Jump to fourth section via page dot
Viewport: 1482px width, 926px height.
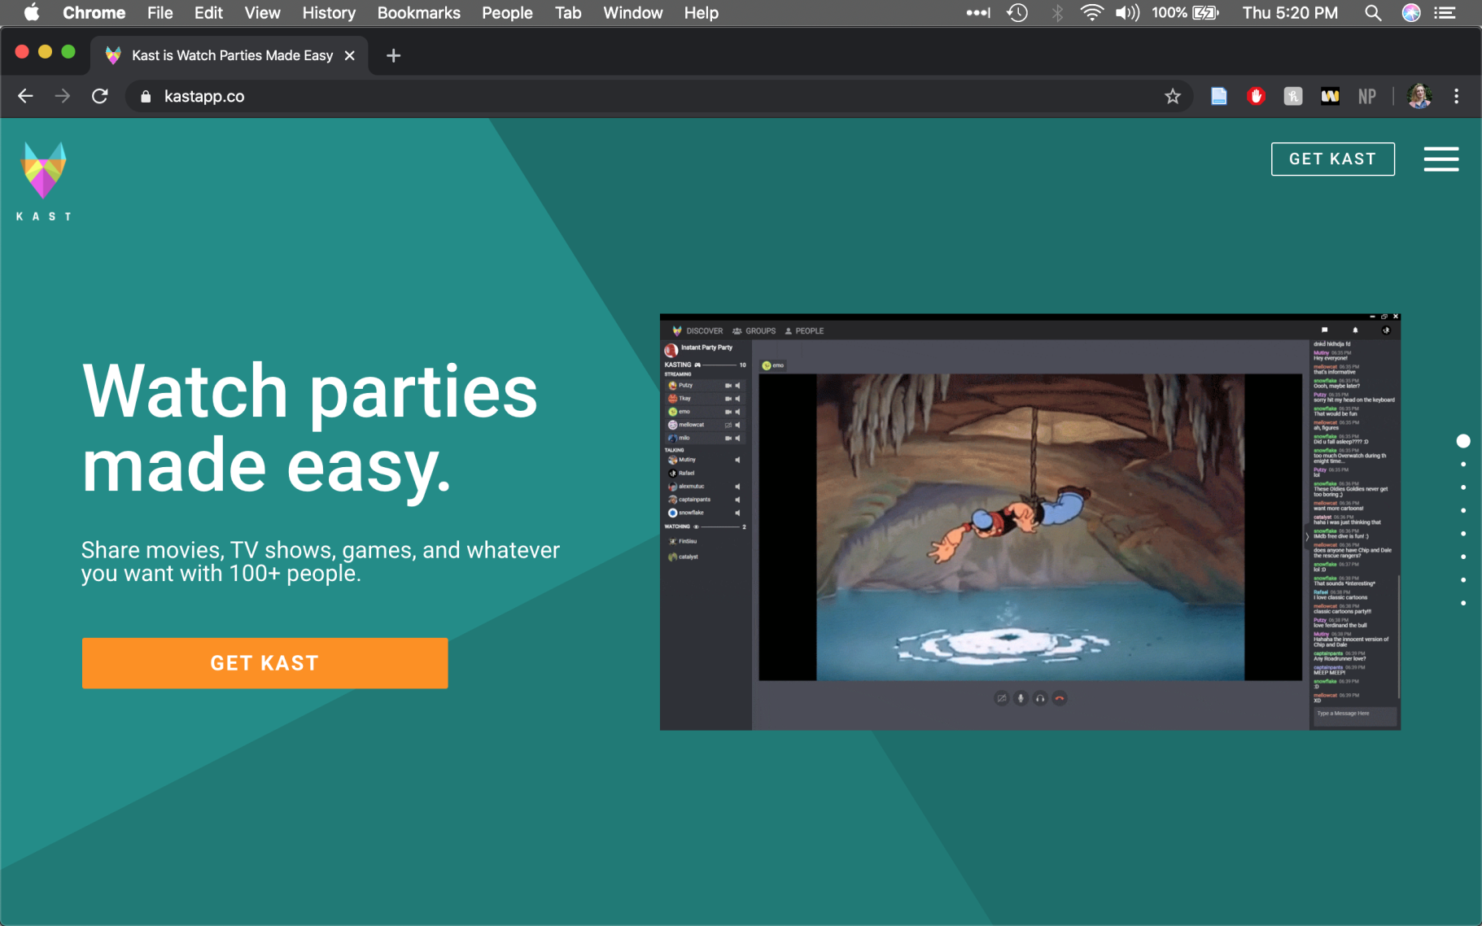point(1463,511)
